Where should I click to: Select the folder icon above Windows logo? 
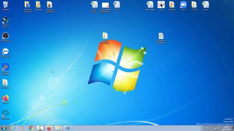(x=105, y=38)
